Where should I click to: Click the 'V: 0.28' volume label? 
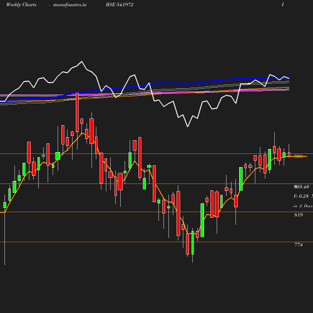point(301,196)
